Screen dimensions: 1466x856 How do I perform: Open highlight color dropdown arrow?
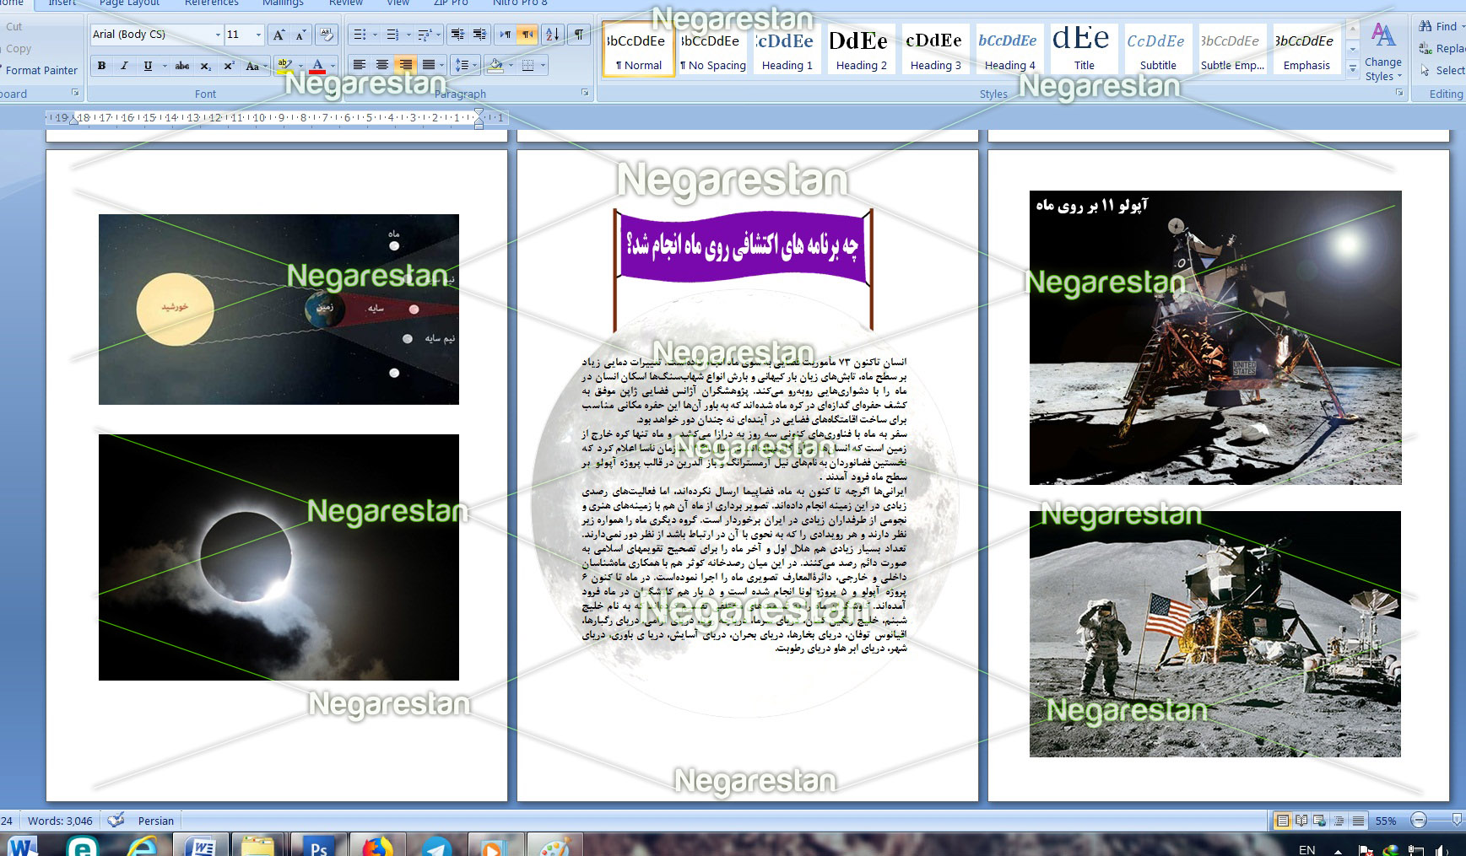[300, 66]
